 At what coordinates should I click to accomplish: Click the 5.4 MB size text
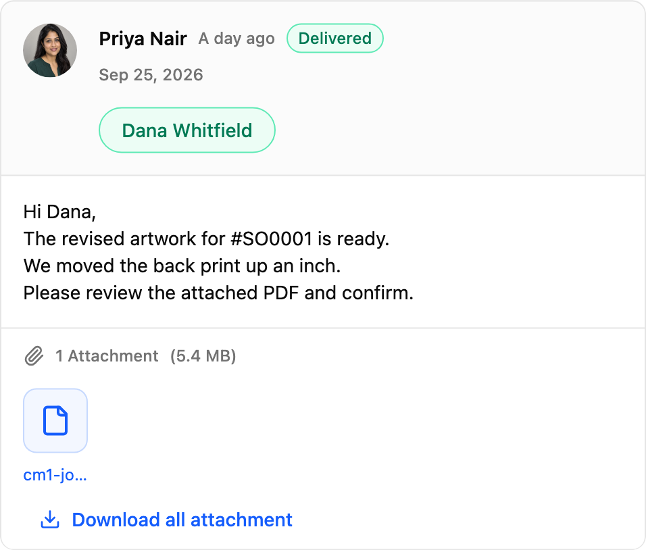coord(203,356)
